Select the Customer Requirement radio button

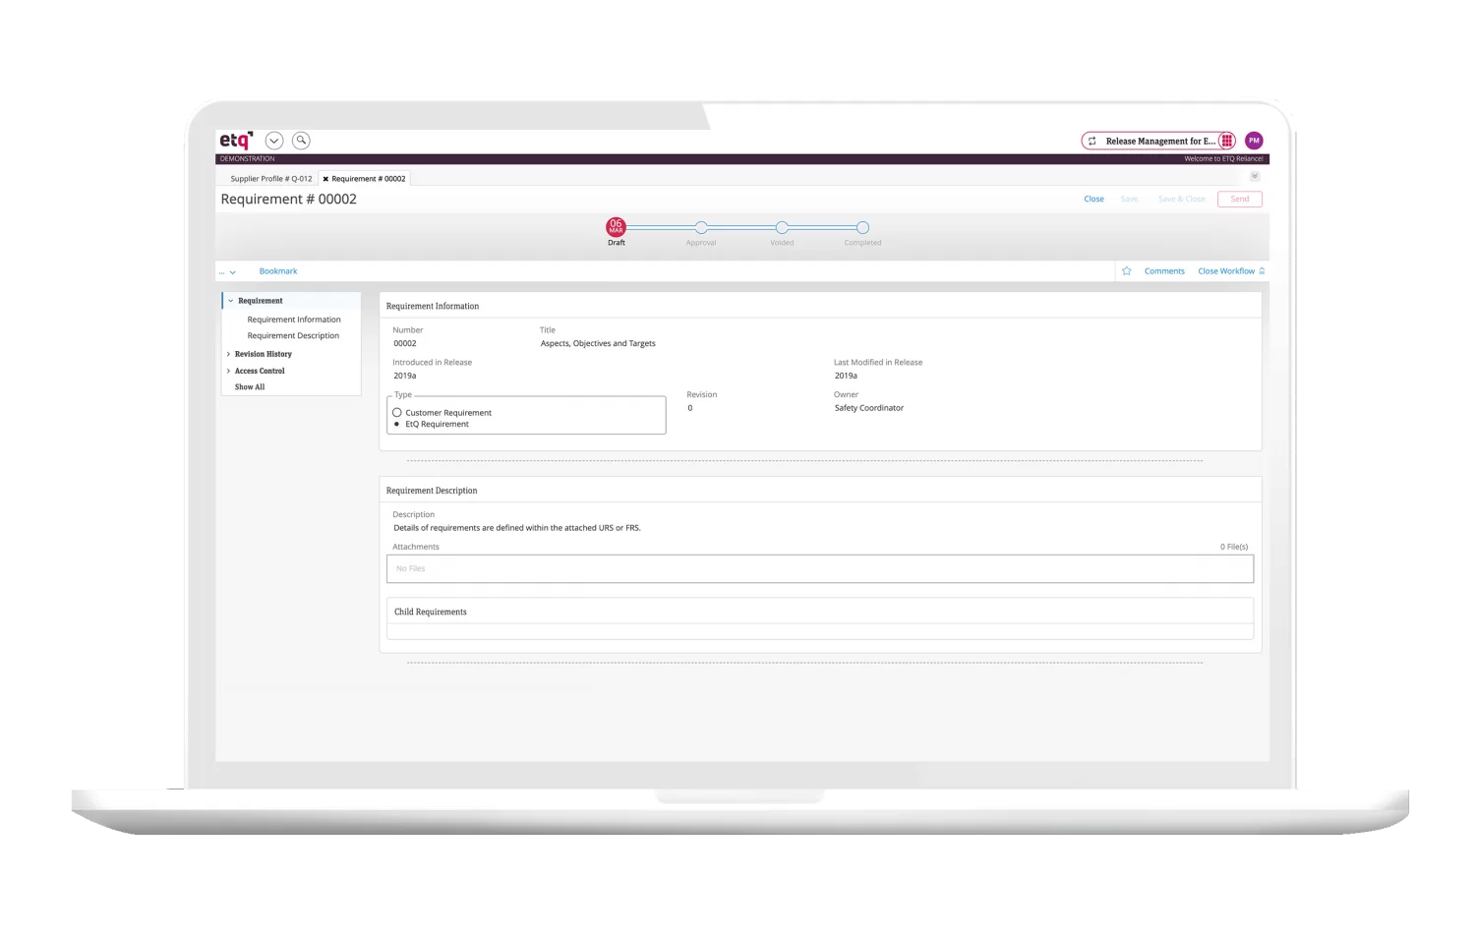(x=397, y=413)
